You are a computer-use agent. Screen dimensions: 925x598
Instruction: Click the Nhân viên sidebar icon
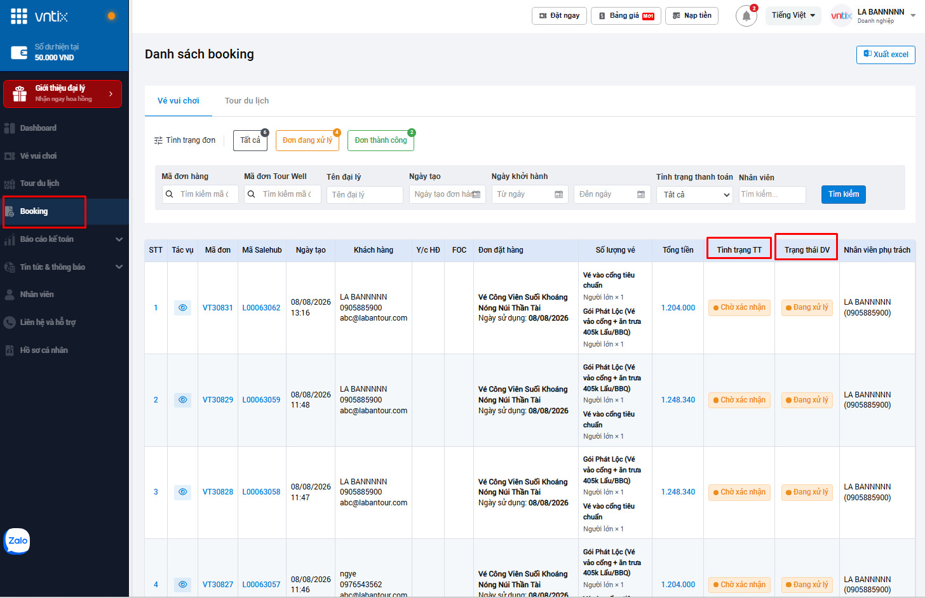point(10,295)
